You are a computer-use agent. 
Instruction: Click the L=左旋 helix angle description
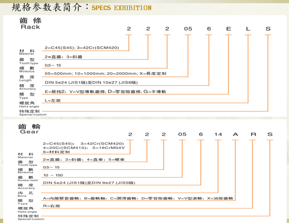[53, 101]
